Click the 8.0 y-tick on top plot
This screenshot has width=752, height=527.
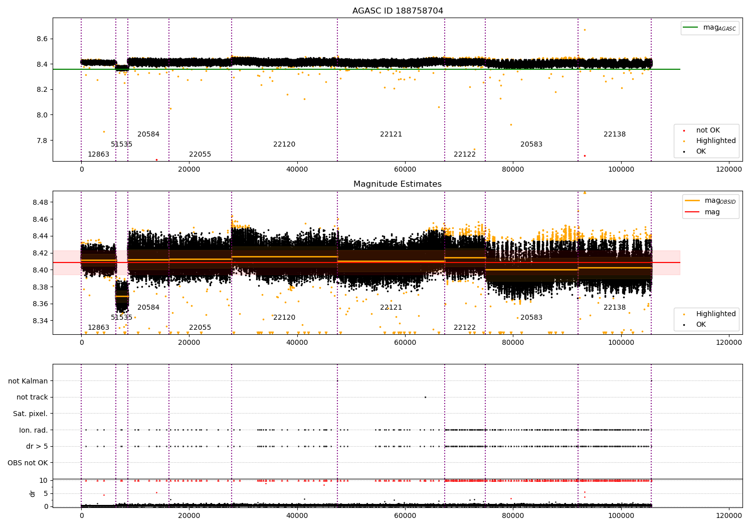click(42, 115)
